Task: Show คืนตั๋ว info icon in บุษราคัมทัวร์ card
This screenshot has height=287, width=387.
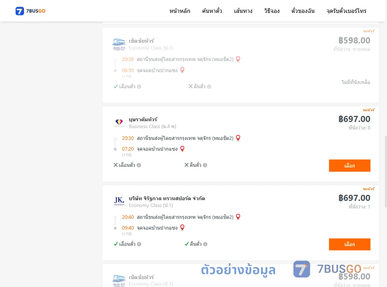Action: click(205, 165)
